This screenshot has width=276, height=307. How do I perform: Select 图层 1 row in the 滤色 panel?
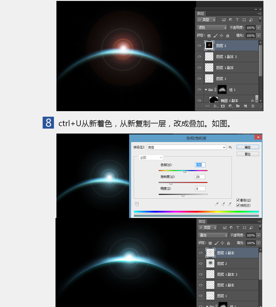click(227, 79)
